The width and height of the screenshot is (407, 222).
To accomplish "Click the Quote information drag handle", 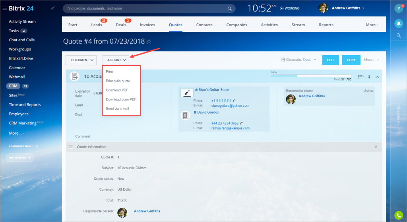I will pyautogui.click(x=70, y=147).
